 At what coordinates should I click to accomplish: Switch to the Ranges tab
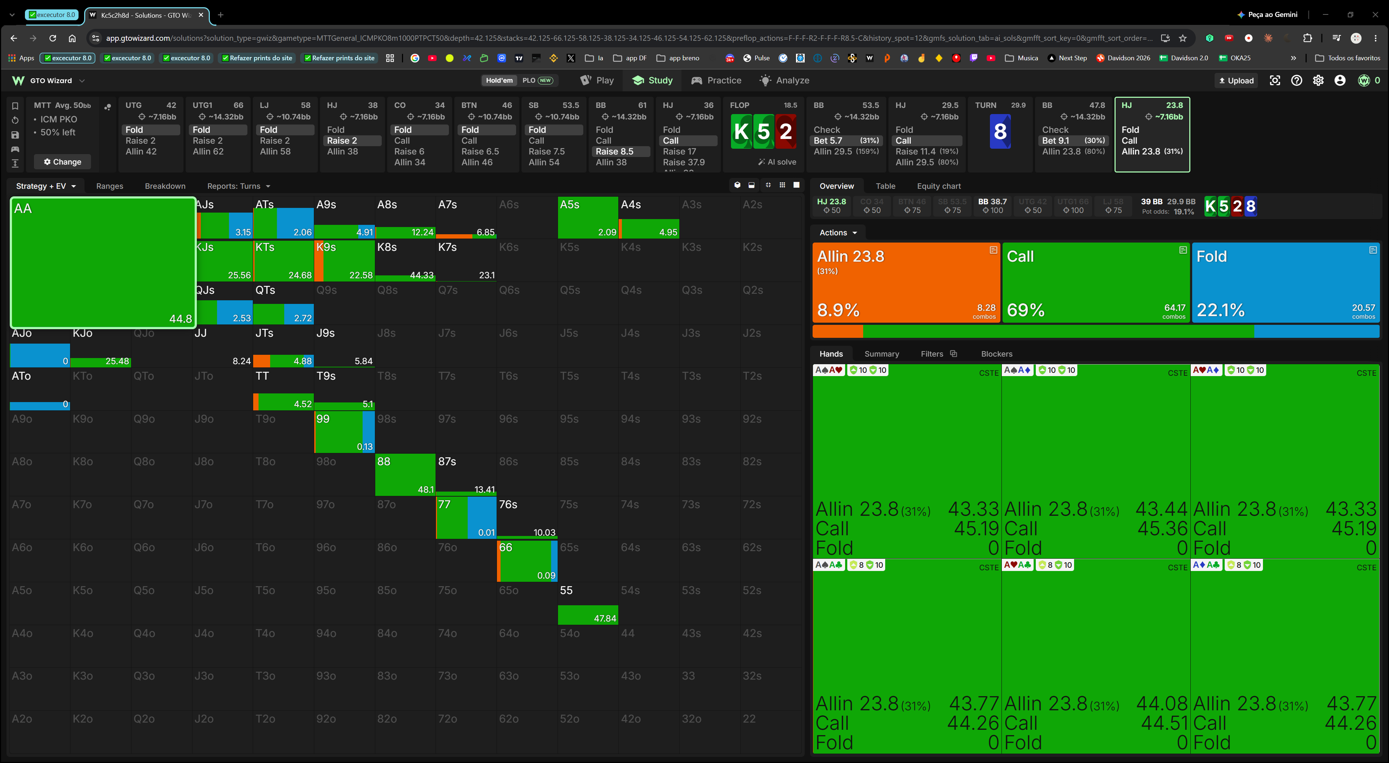(109, 186)
